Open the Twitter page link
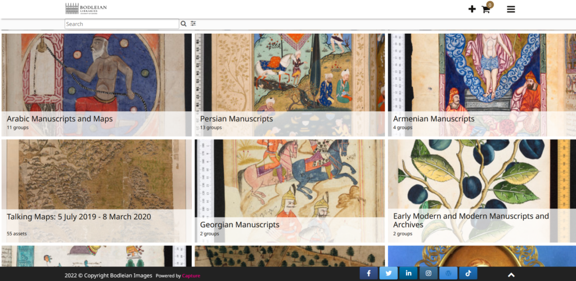This screenshot has width=576, height=281. [x=388, y=274]
